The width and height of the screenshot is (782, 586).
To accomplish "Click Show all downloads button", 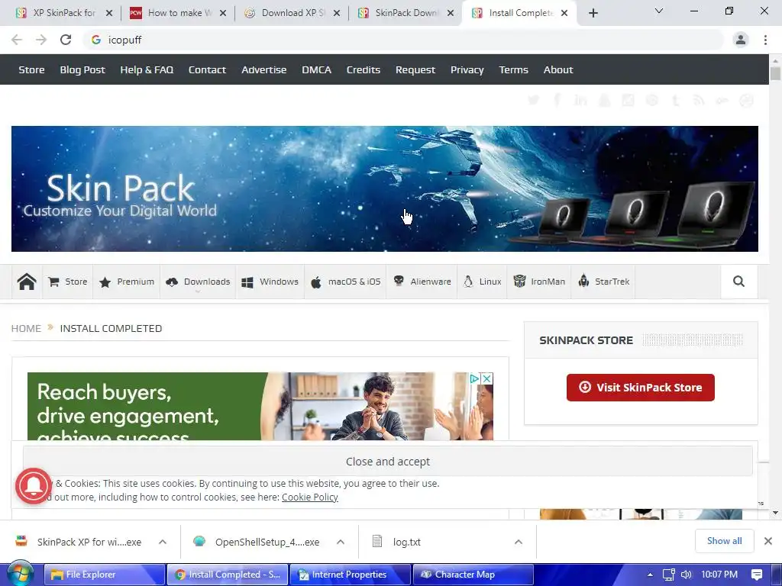I will [x=724, y=541].
